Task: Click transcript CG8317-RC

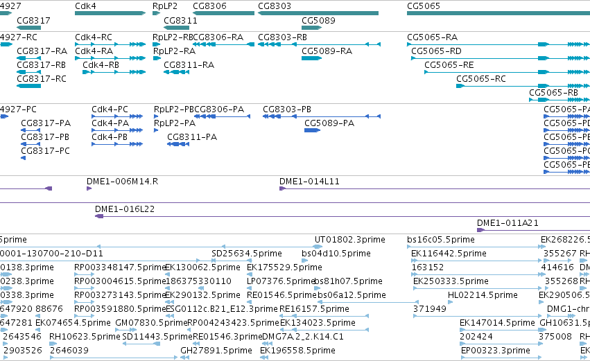Action: pos(28,86)
